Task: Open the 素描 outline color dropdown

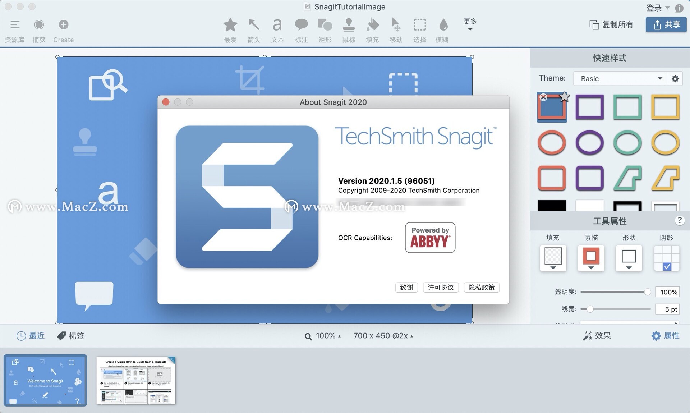Action: point(591,258)
